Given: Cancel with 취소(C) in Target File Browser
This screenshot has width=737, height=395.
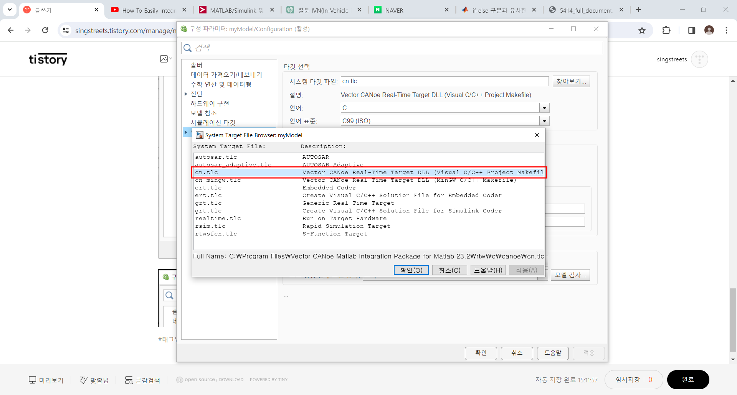Looking at the screenshot, I should click(449, 270).
